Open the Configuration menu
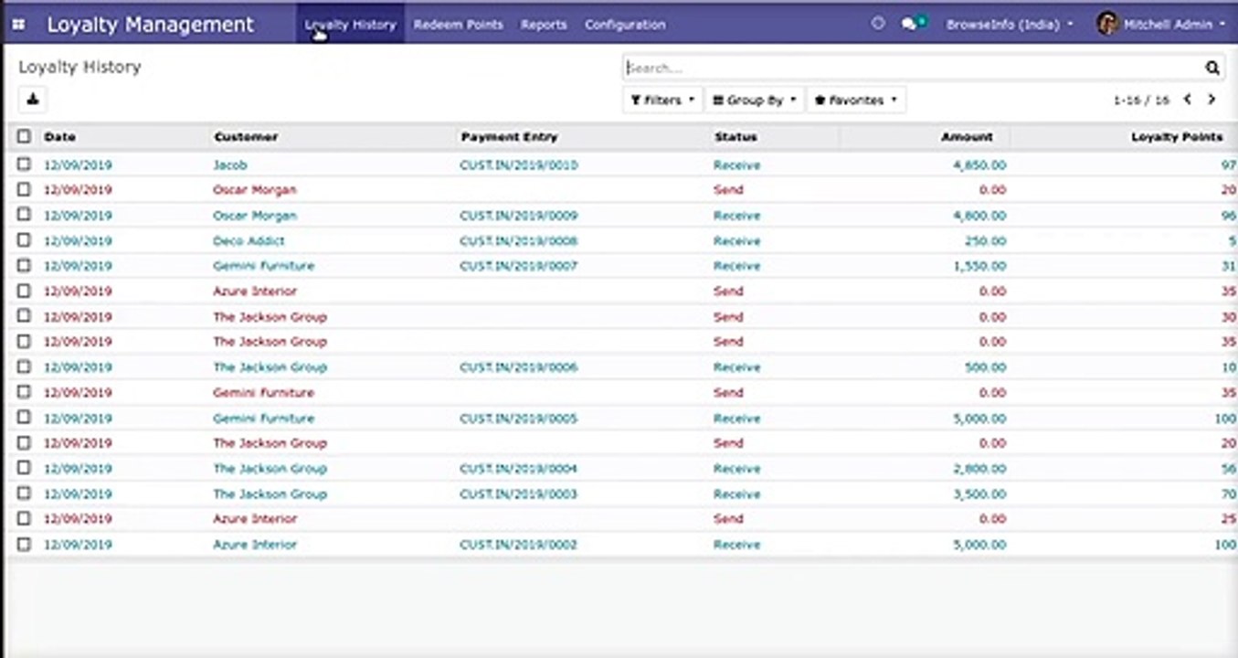The height and width of the screenshot is (658, 1238). [x=625, y=25]
